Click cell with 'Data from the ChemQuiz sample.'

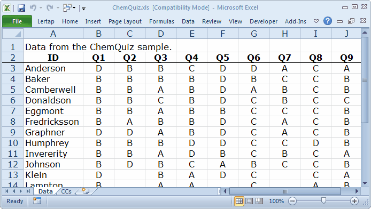click(98, 47)
